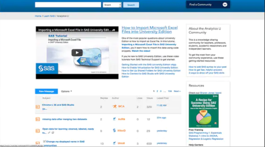Click the solved checkmark on Change my displayed name
The image size is (265, 147).
pos(44,141)
